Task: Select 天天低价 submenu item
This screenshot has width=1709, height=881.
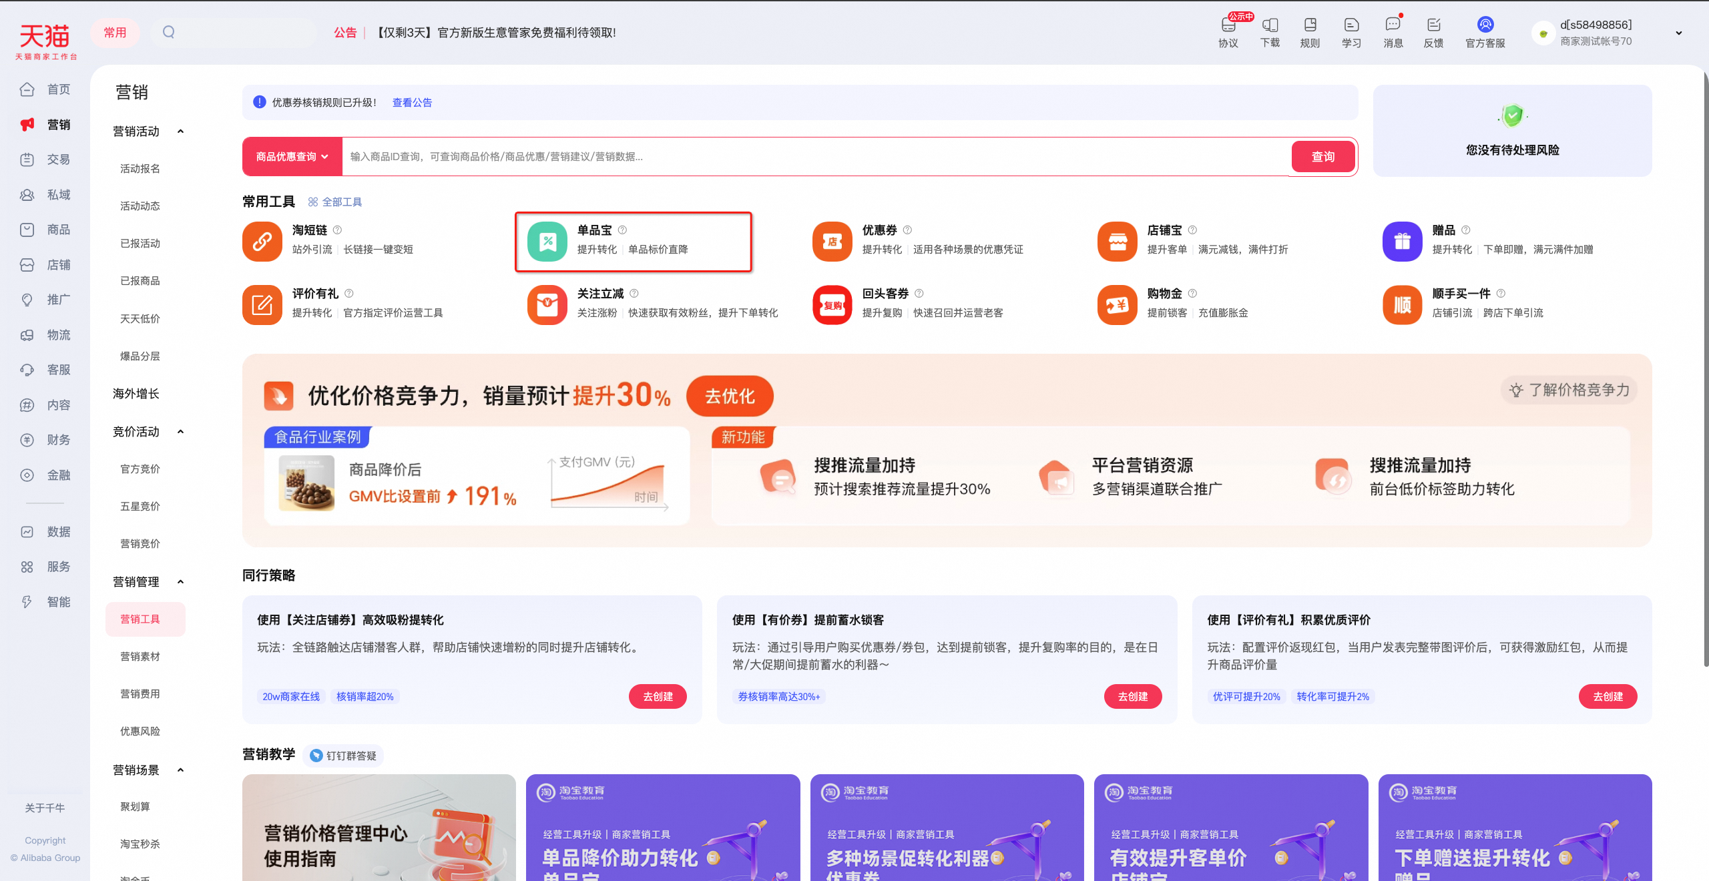Action: (140, 319)
